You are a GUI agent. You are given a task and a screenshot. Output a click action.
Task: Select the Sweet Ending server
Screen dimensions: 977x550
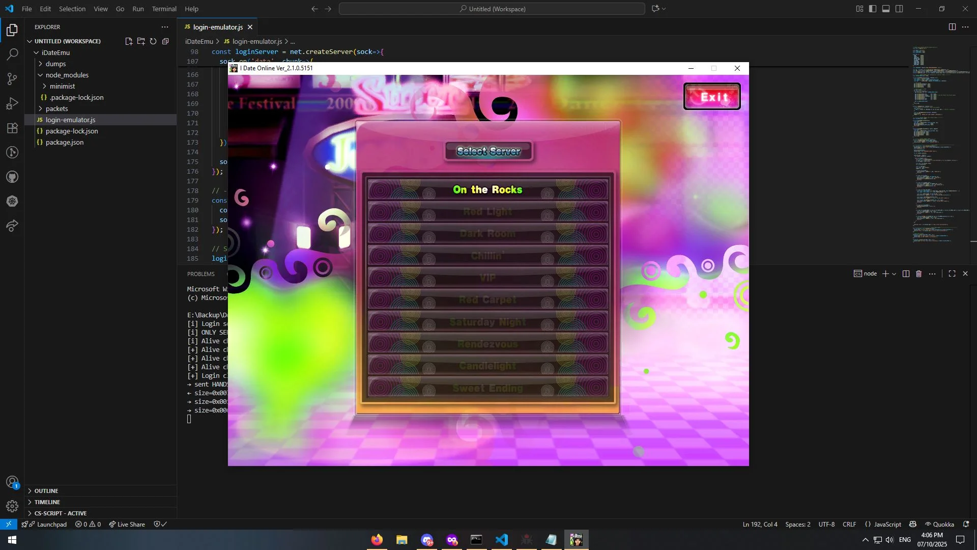[x=487, y=388]
